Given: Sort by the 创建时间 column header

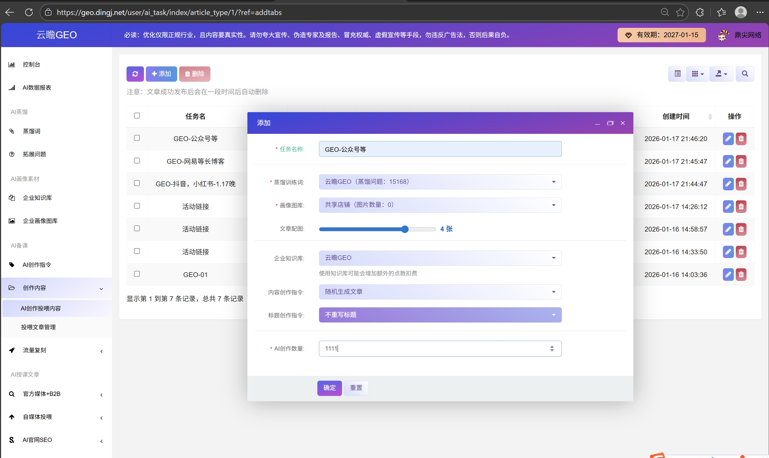Looking at the screenshot, I should 676,116.
